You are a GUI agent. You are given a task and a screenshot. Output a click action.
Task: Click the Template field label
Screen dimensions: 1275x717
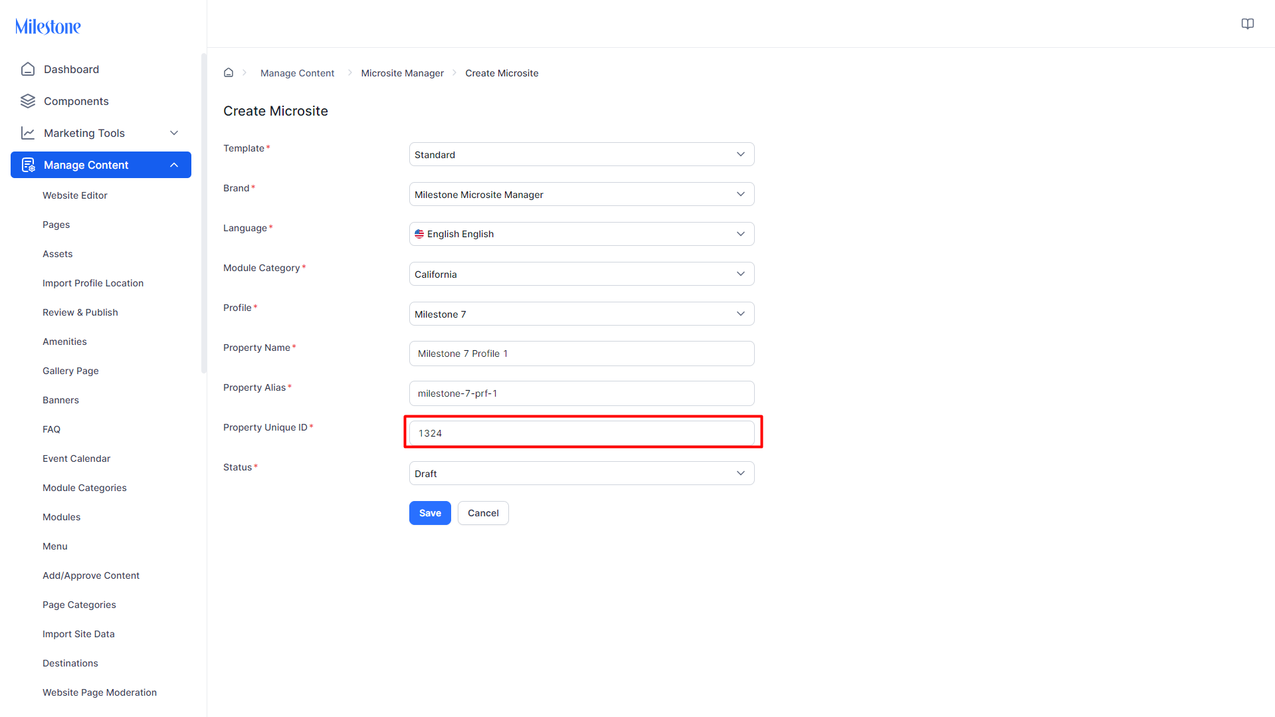tap(244, 148)
